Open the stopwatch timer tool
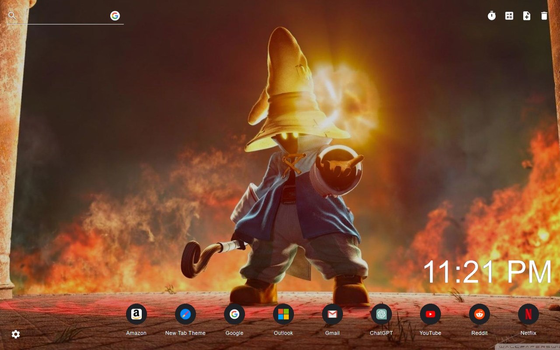560x350 pixels. point(492,16)
